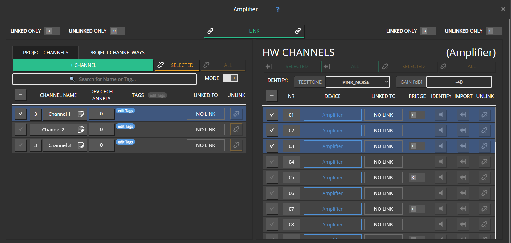
Task: Click the blue help question mark icon
Action: point(277,9)
